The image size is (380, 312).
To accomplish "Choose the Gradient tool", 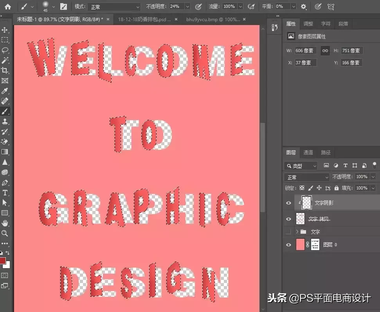I will coord(5,152).
